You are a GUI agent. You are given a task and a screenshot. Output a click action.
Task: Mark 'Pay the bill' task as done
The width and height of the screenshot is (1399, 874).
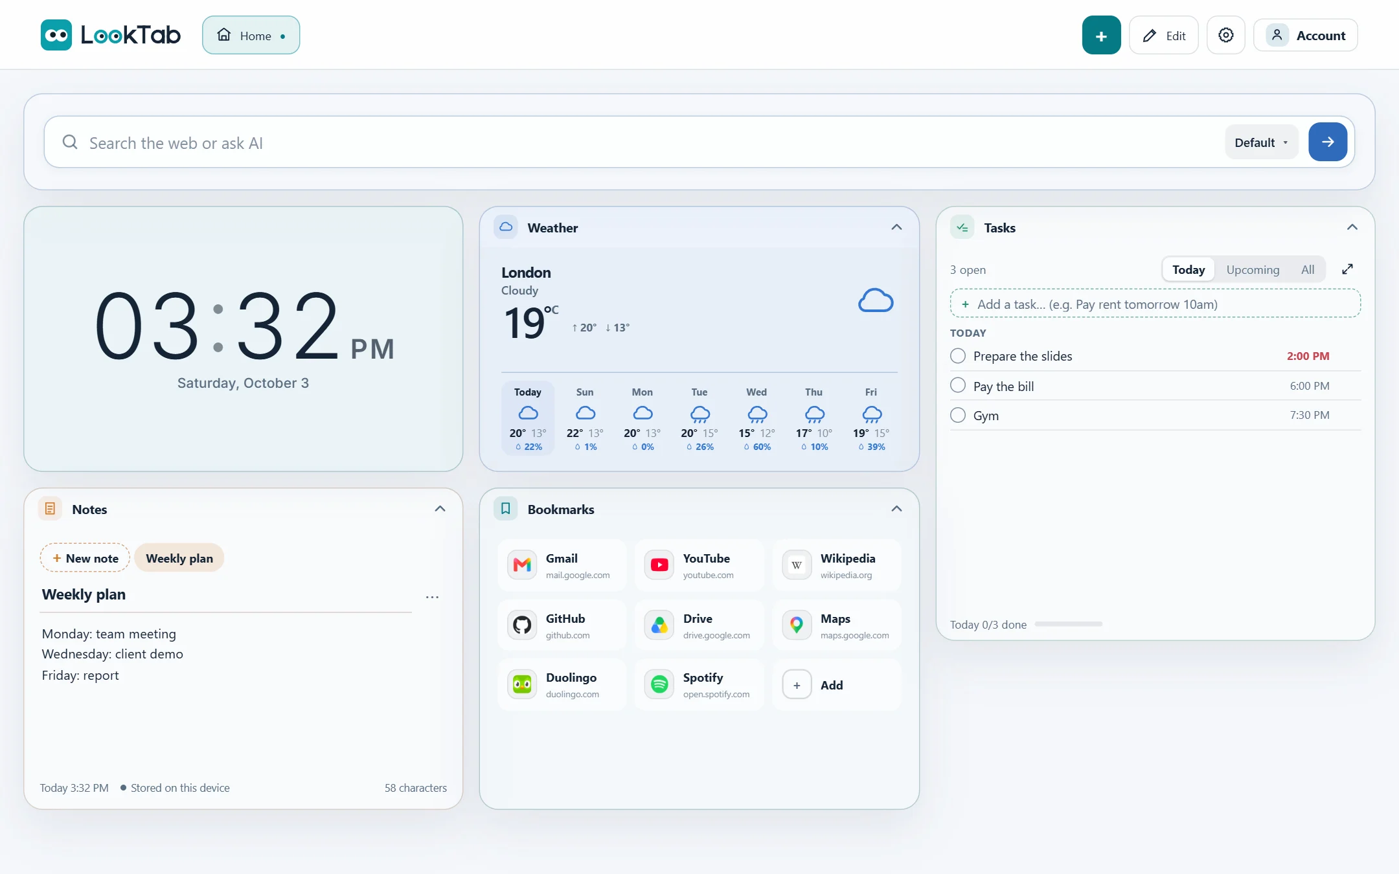coord(958,385)
